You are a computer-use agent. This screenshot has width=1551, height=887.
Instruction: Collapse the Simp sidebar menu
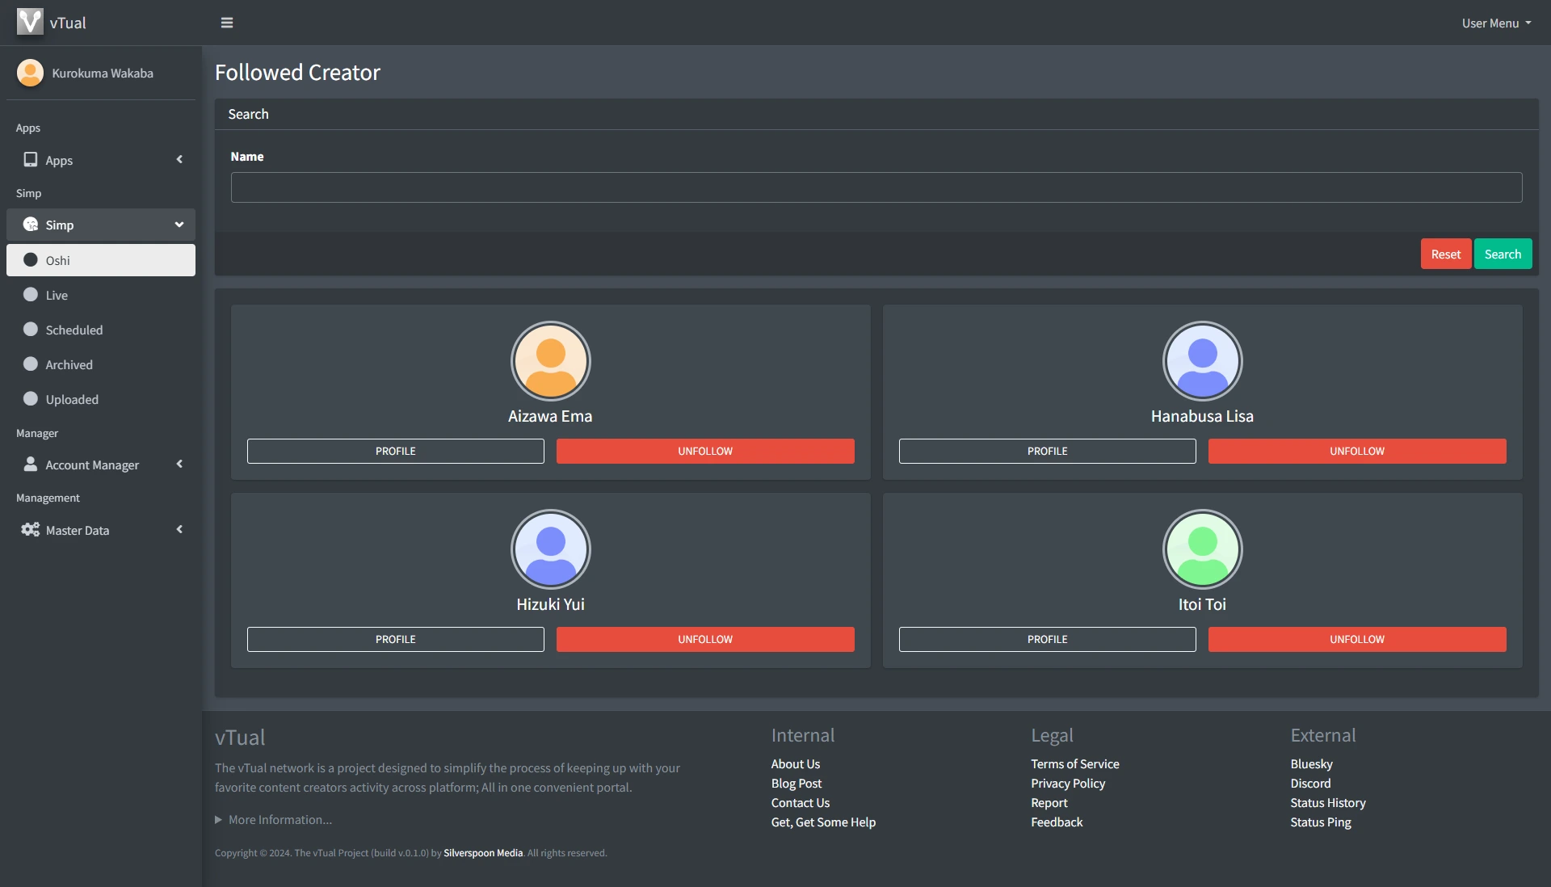pos(179,225)
